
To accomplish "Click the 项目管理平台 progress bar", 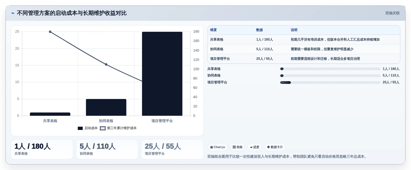I will (x=330, y=82).
